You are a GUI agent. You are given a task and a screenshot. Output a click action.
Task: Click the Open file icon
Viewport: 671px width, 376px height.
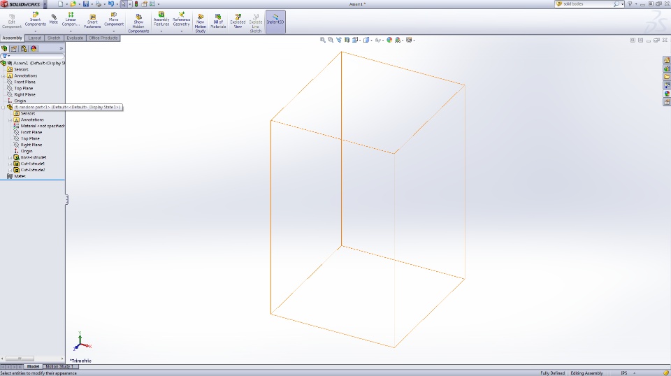(73, 4)
